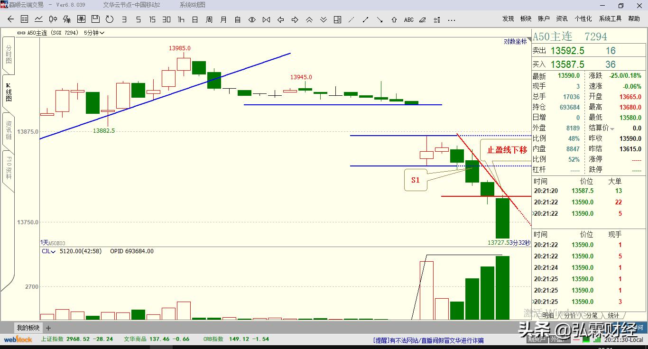Click the CRB指数 status bar entry
This screenshot has width=648, height=349.
(236, 339)
